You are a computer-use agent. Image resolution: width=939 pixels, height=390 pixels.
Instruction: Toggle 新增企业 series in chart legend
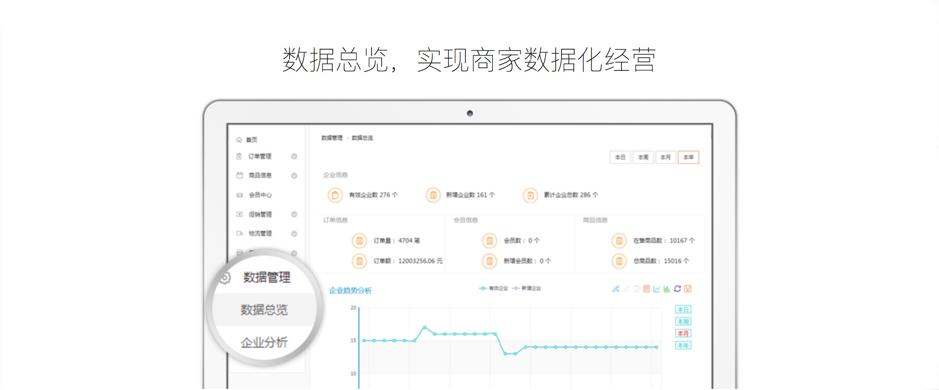click(527, 288)
